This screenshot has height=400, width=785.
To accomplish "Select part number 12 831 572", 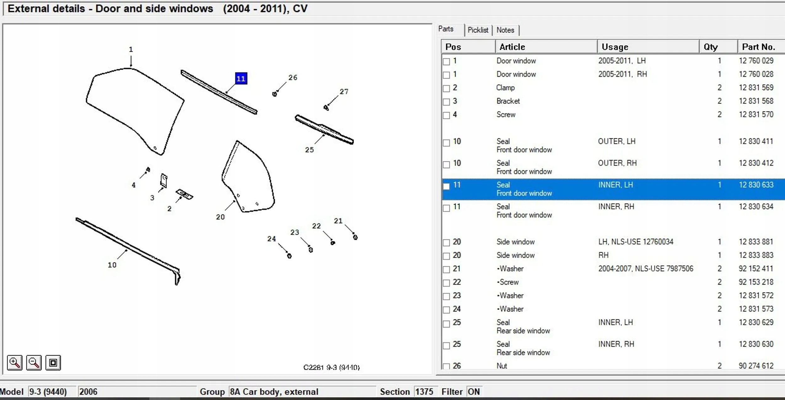I will click(x=756, y=296).
